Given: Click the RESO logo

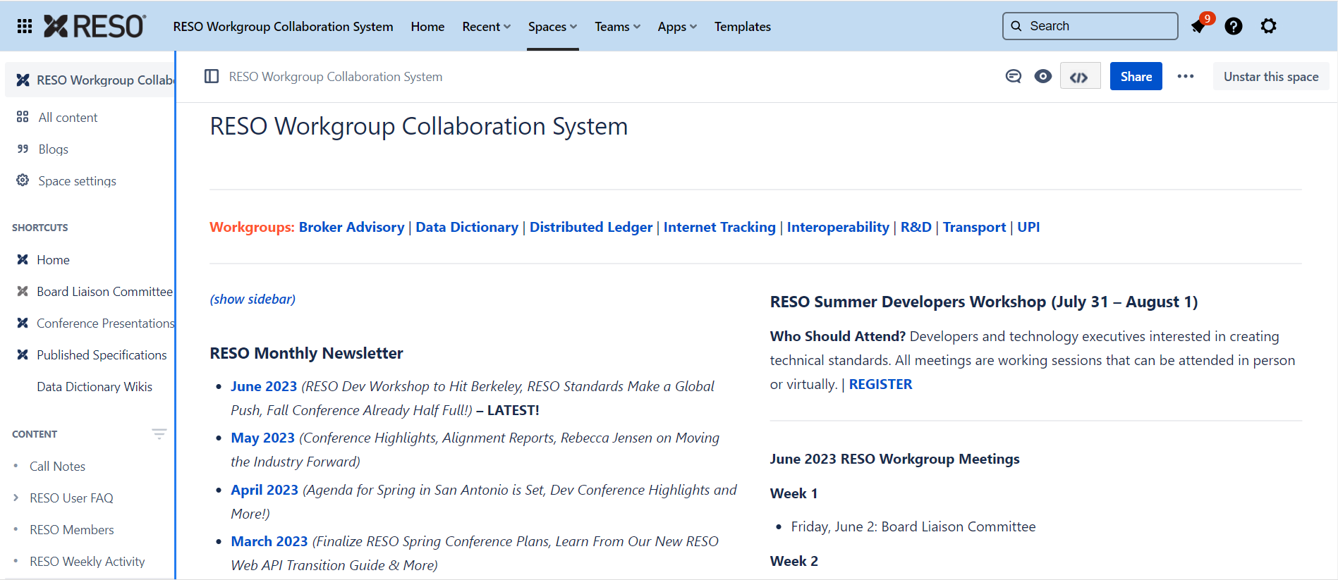Looking at the screenshot, I should 95,26.
